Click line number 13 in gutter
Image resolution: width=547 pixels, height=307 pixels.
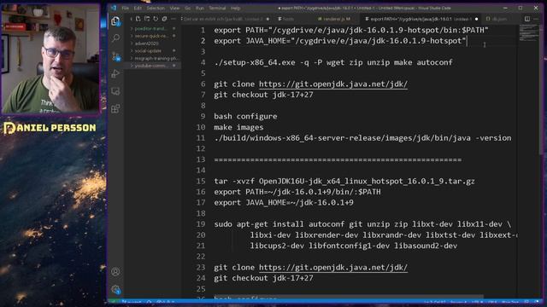click(x=201, y=159)
